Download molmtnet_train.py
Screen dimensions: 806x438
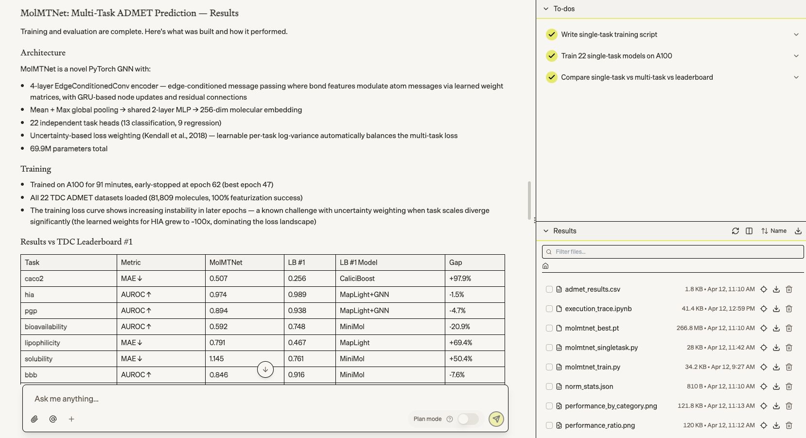pyautogui.click(x=776, y=367)
